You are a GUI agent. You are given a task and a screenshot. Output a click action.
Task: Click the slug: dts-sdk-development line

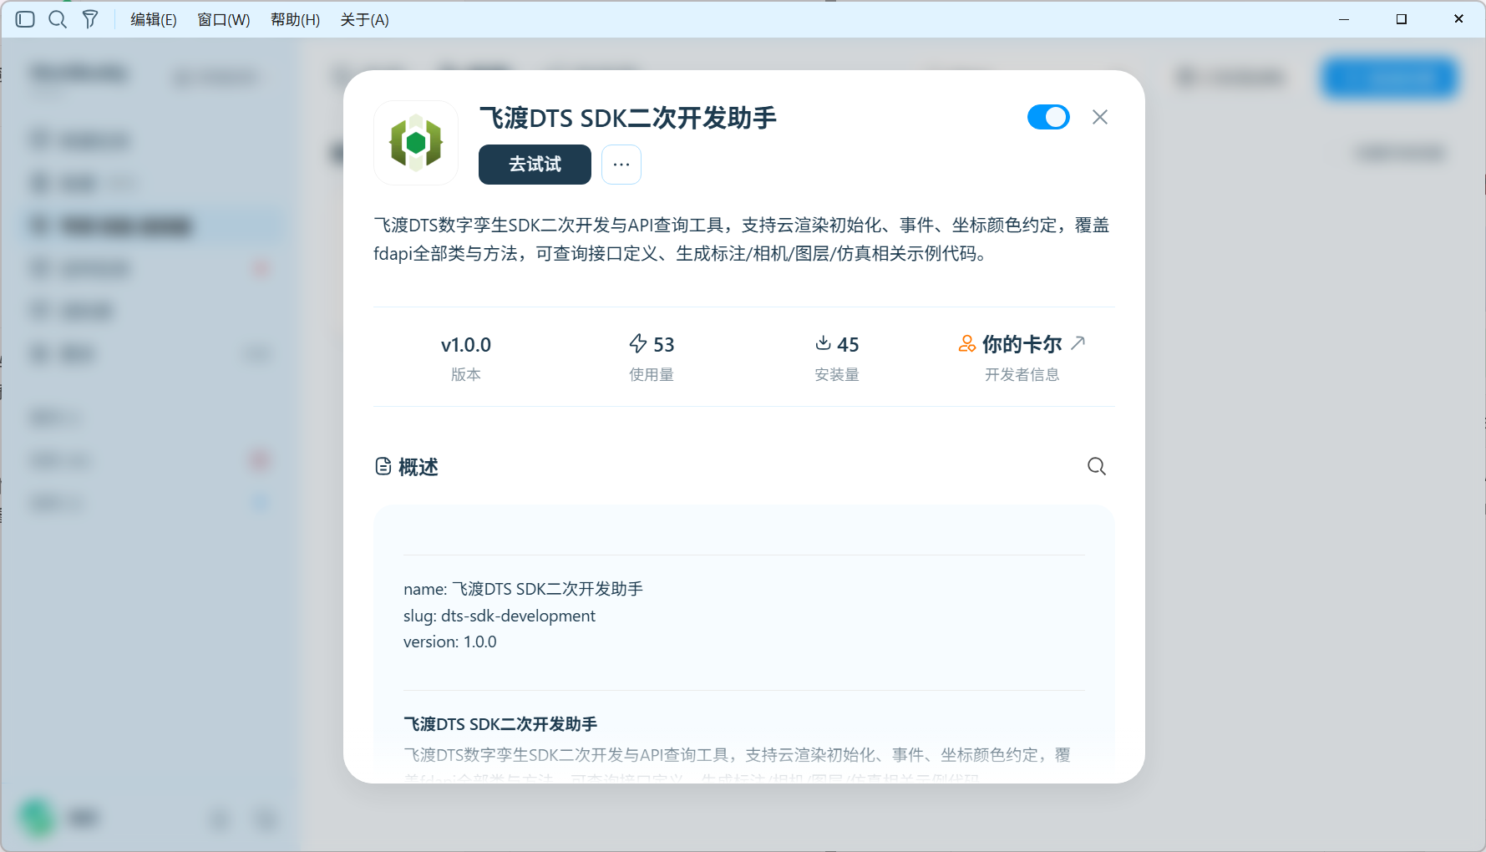point(500,616)
